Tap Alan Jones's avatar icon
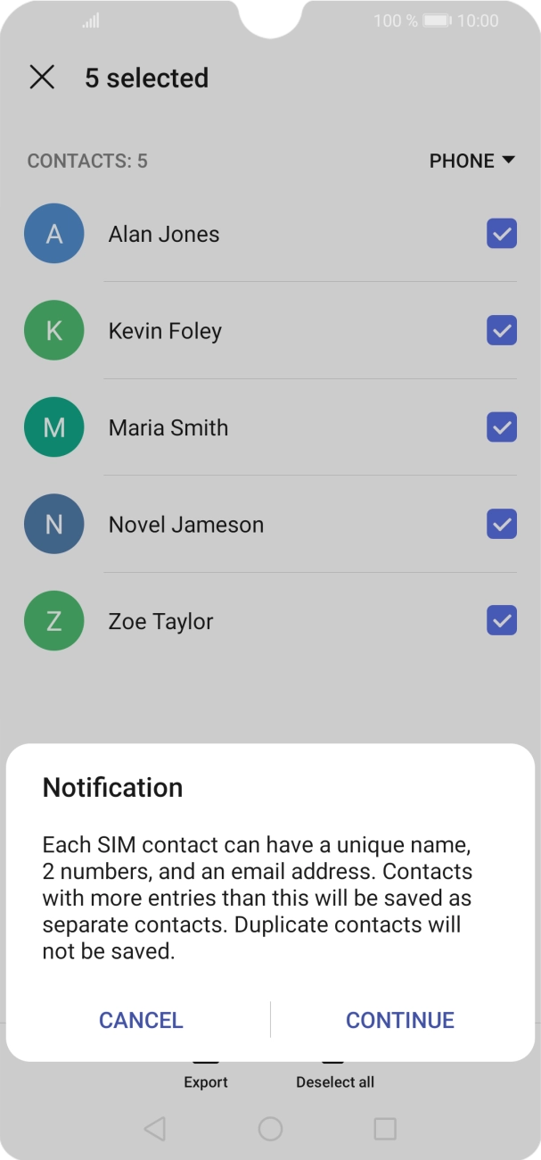Viewport: 541px width, 1160px height. pos(54,234)
